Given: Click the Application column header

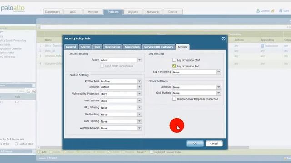Looking at the screenshot, I should pyautogui.click(x=267, y=40).
